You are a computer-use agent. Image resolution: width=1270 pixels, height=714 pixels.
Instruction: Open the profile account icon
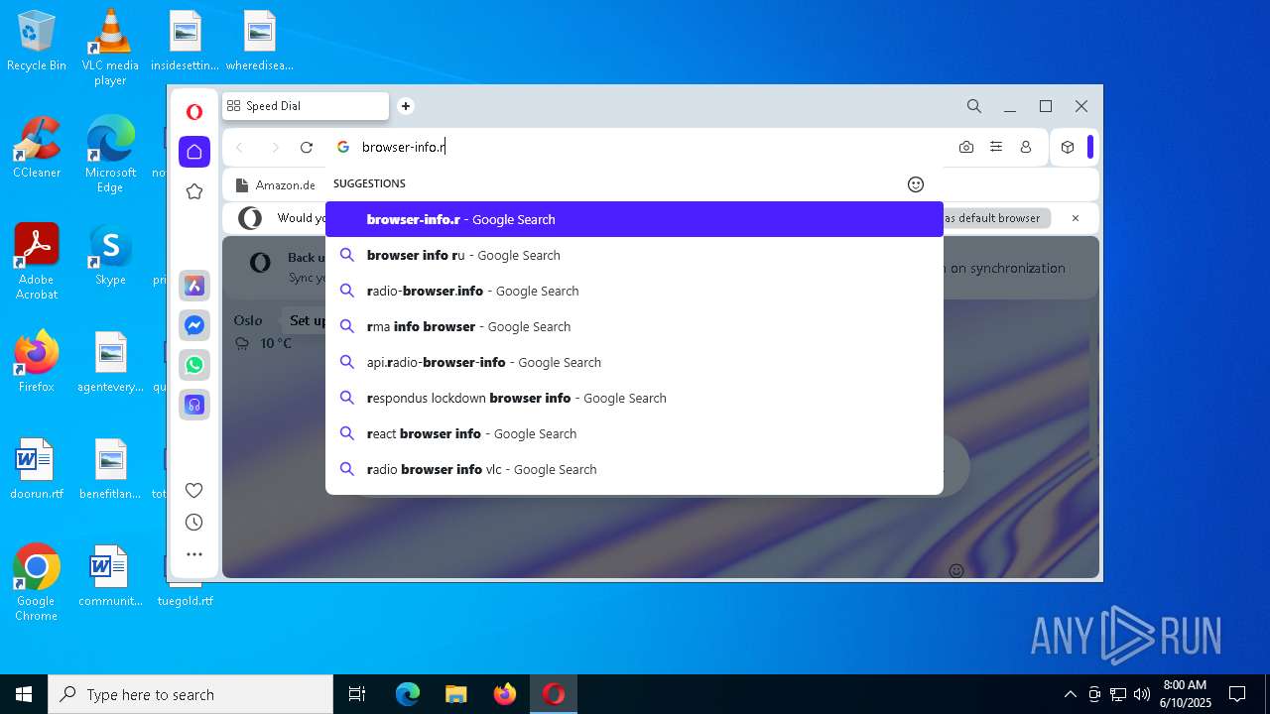point(1026,147)
